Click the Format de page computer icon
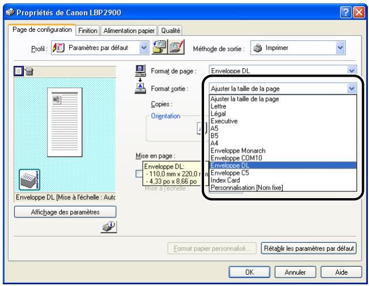Screen dimensions: 369x286 140,71
